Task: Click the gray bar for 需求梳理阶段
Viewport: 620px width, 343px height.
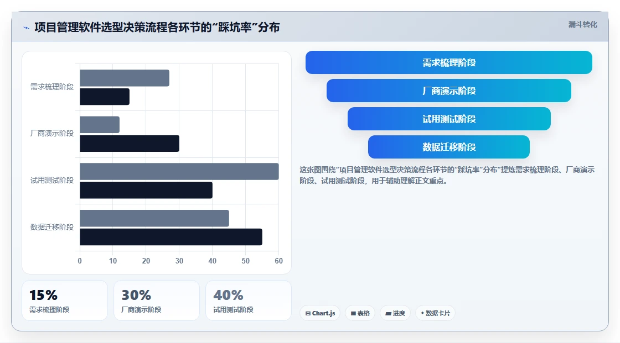Action: 125,78
